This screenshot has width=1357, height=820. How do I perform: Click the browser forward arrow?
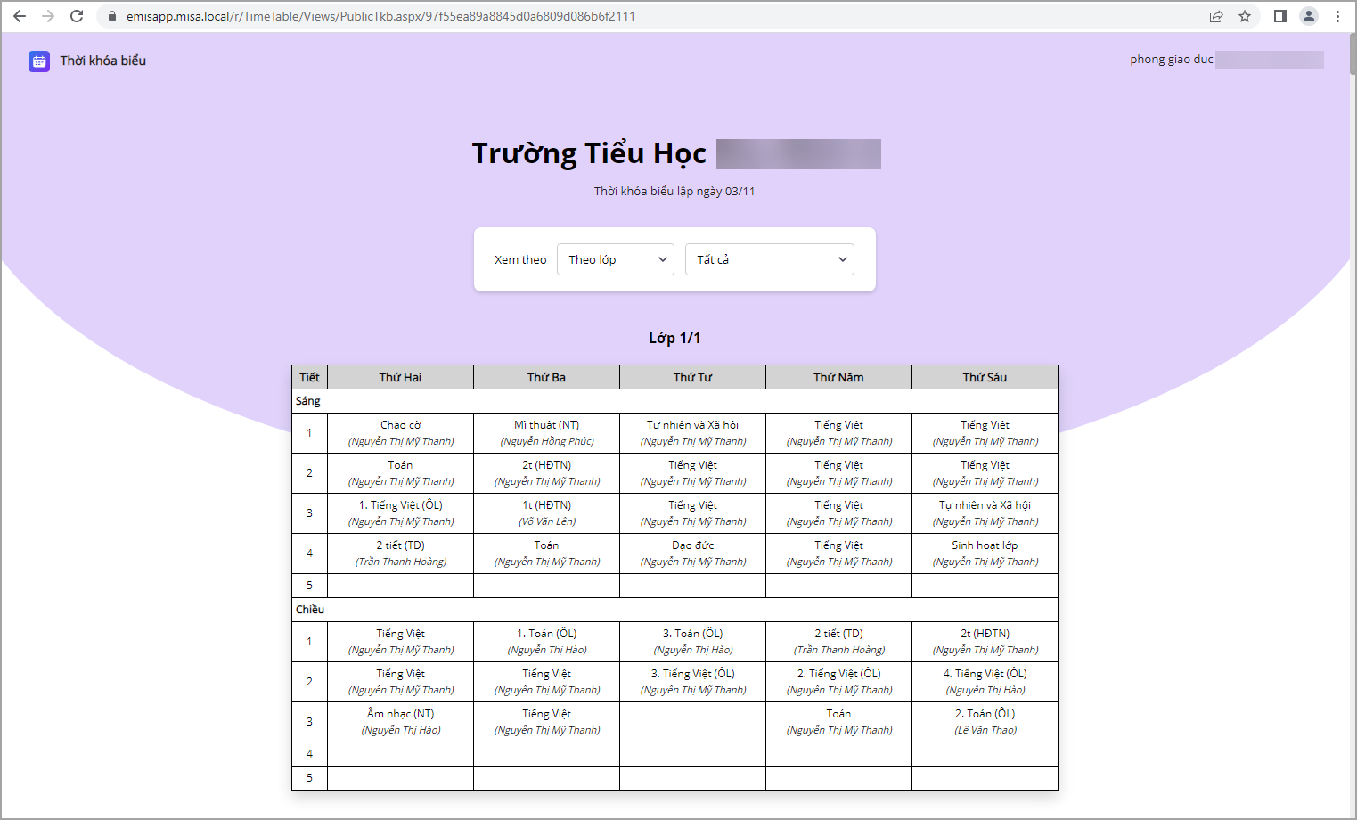(x=48, y=16)
